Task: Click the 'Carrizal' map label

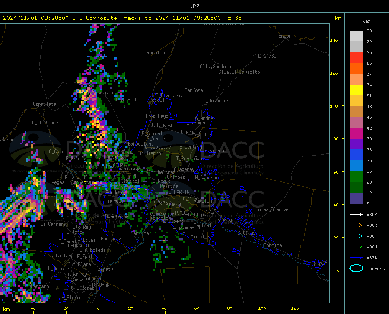Action: [x=141, y=233]
